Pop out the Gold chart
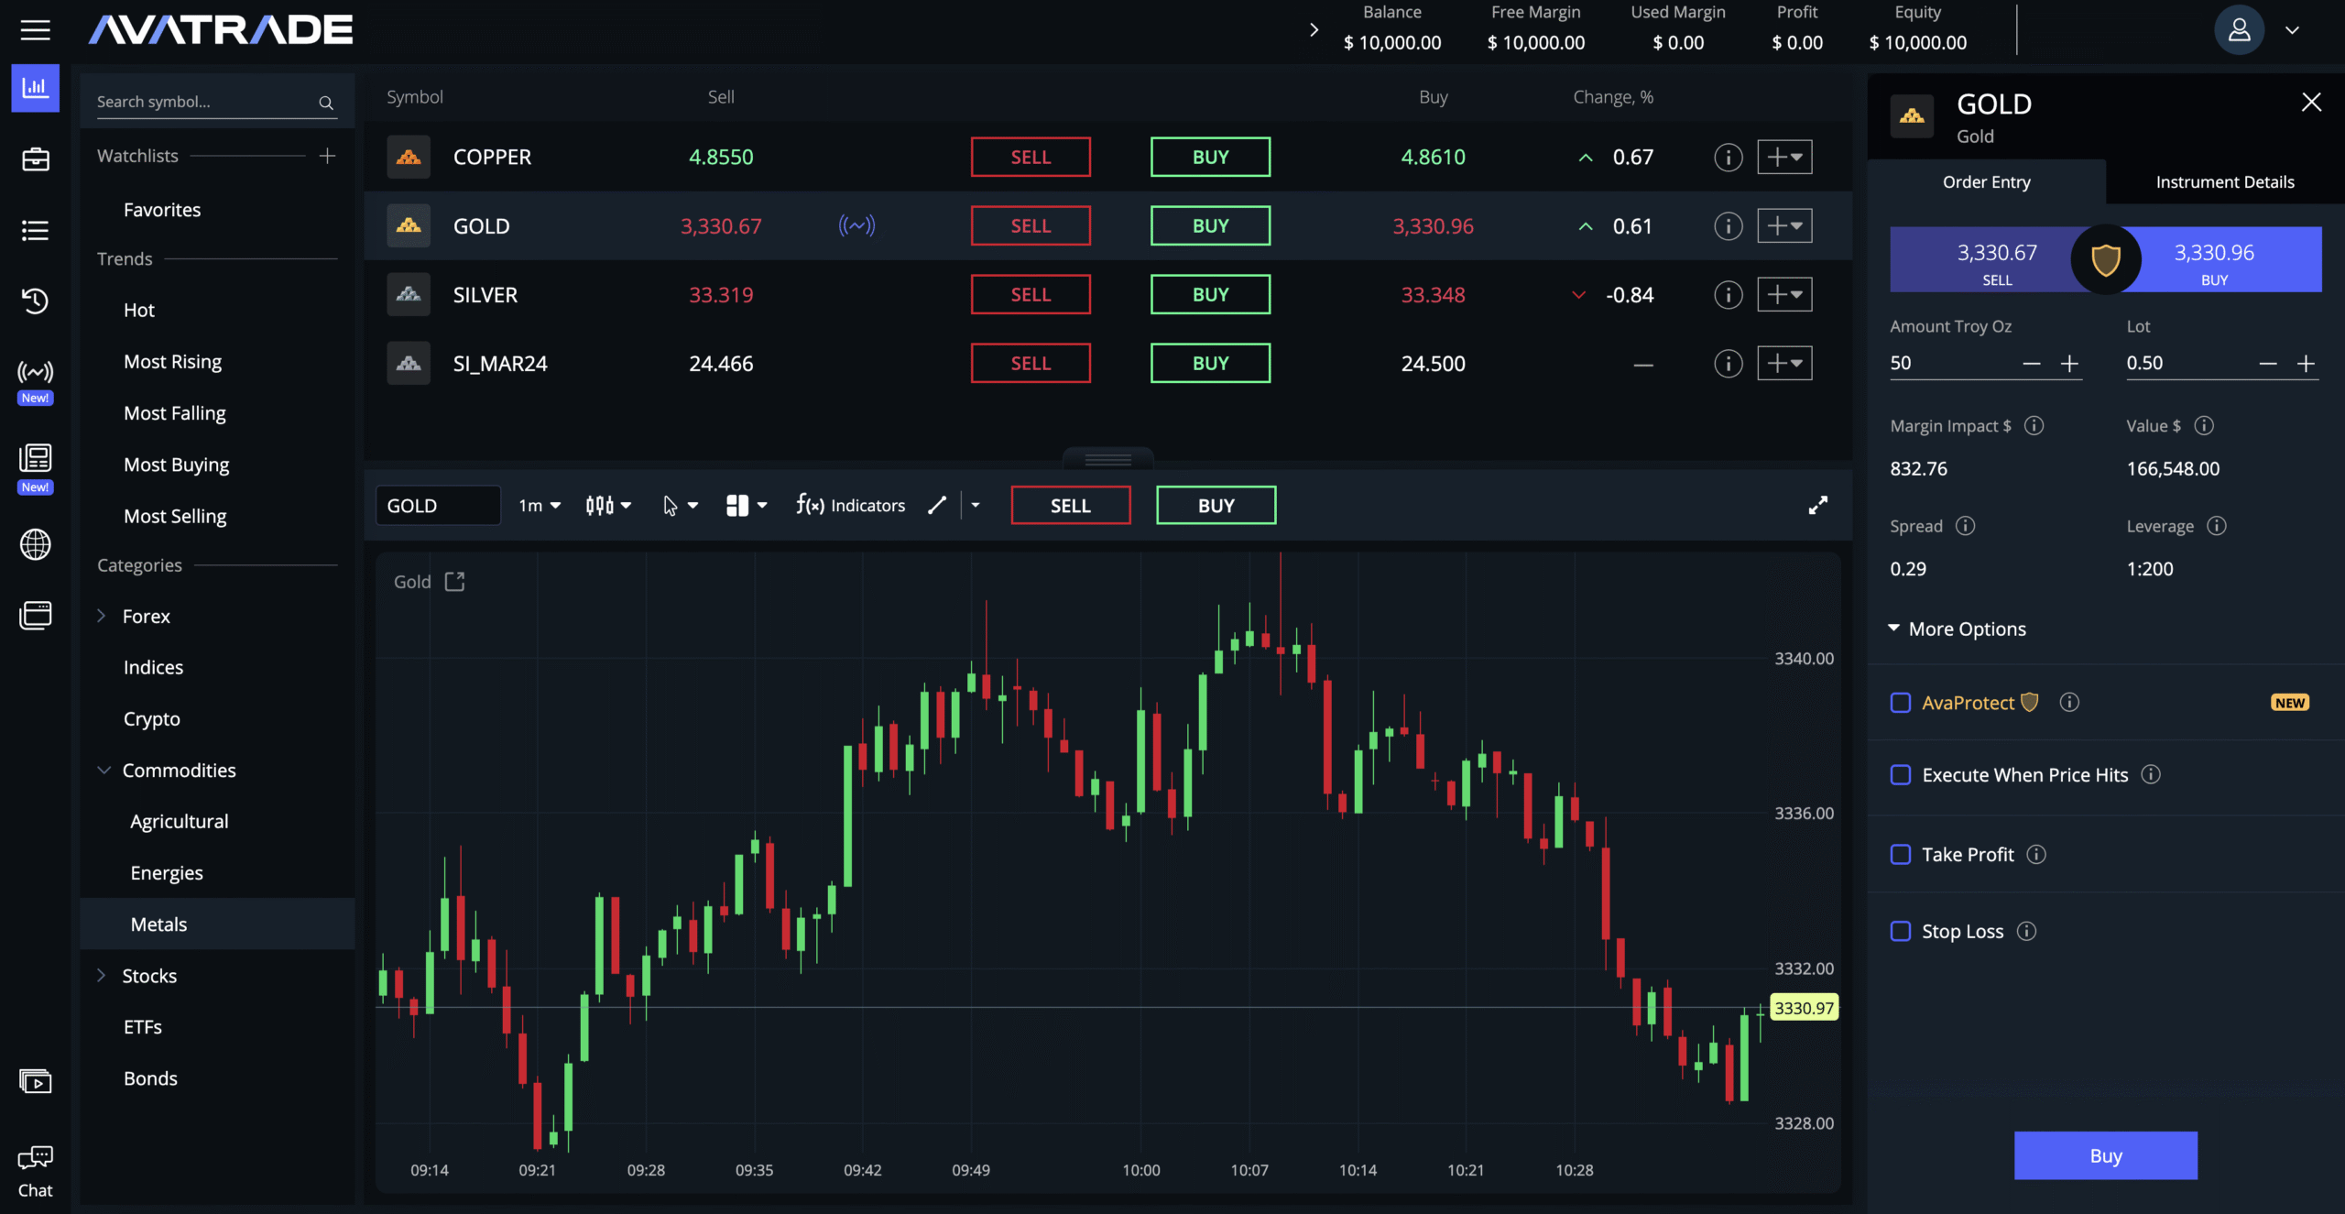2345x1214 pixels. pos(454,582)
